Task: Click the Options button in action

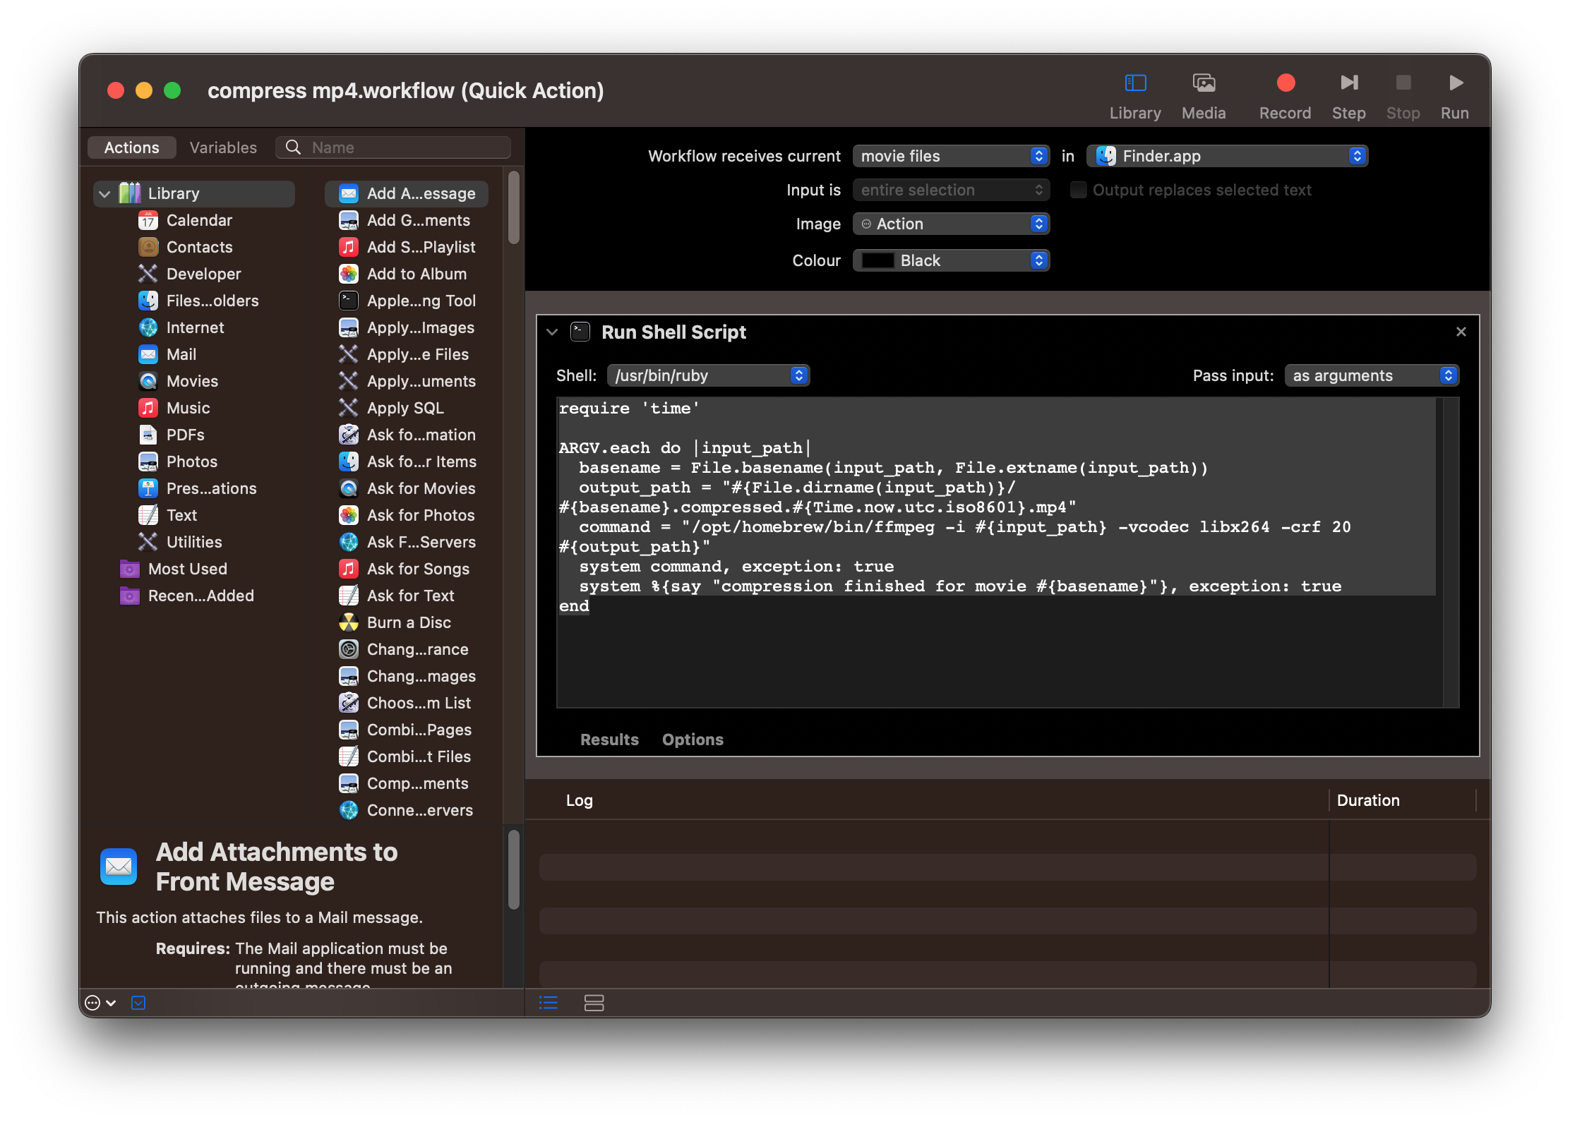Action: pos(692,740)
